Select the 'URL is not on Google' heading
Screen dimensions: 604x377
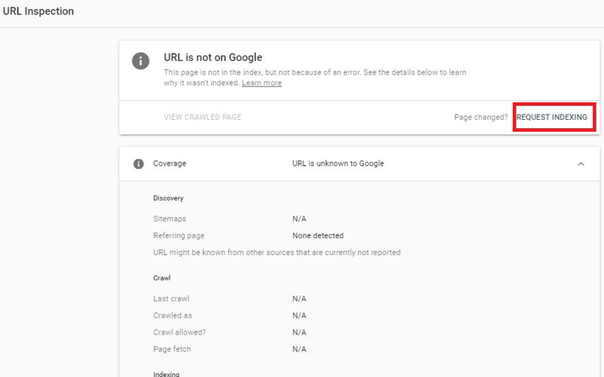point(213,57)
